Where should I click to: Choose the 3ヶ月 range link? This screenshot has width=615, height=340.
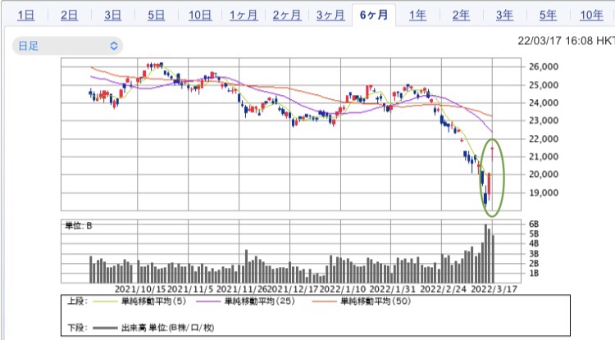pos(330,16)
